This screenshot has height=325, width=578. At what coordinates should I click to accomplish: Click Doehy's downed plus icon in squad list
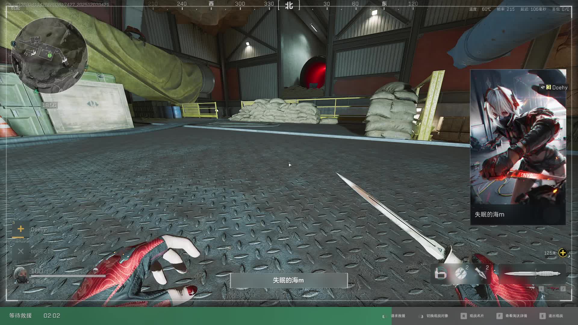(20, 229)
